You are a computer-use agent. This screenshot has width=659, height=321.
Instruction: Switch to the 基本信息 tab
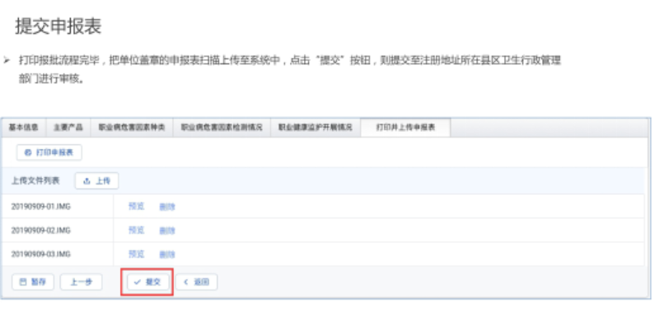tap(24, 128)
